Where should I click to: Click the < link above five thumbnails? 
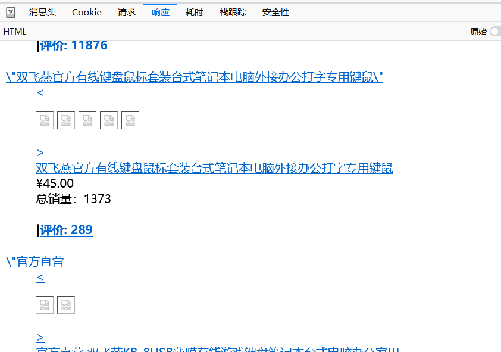tap(40, 93)
